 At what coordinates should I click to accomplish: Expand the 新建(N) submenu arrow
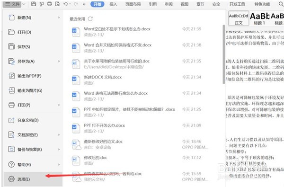59,18
